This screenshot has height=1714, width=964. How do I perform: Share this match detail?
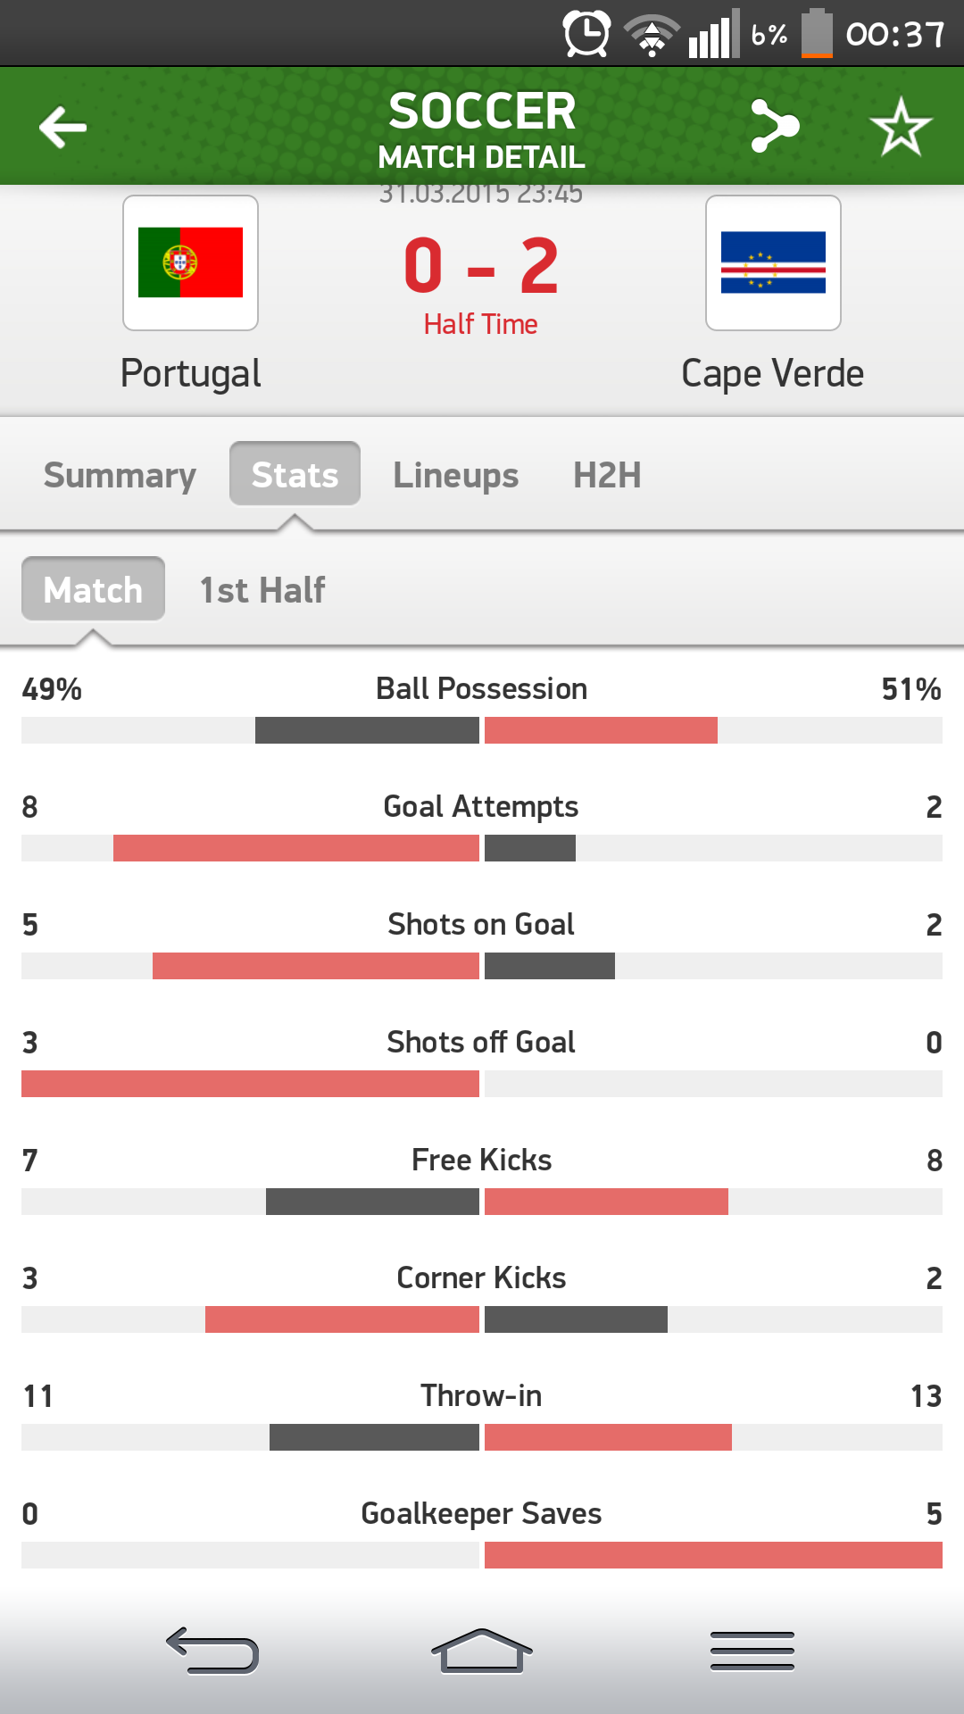pyautogui.click(x=775, y=126)
